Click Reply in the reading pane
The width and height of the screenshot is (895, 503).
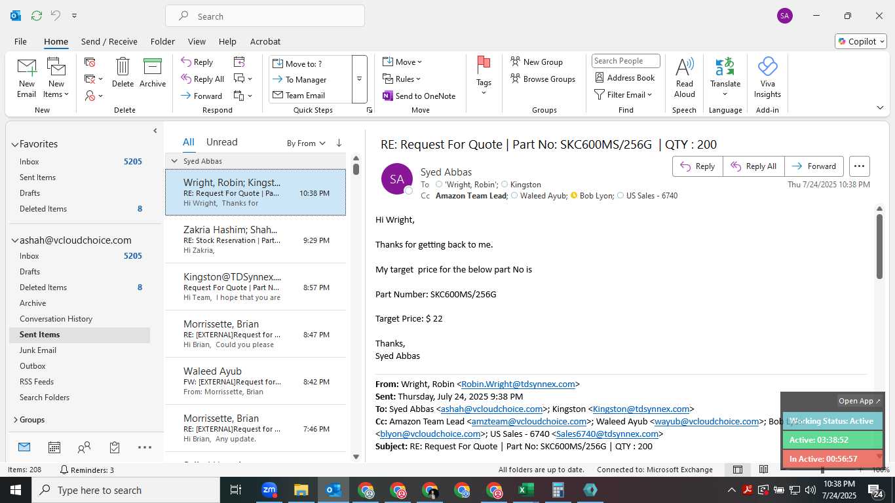(x=697, y=166)
